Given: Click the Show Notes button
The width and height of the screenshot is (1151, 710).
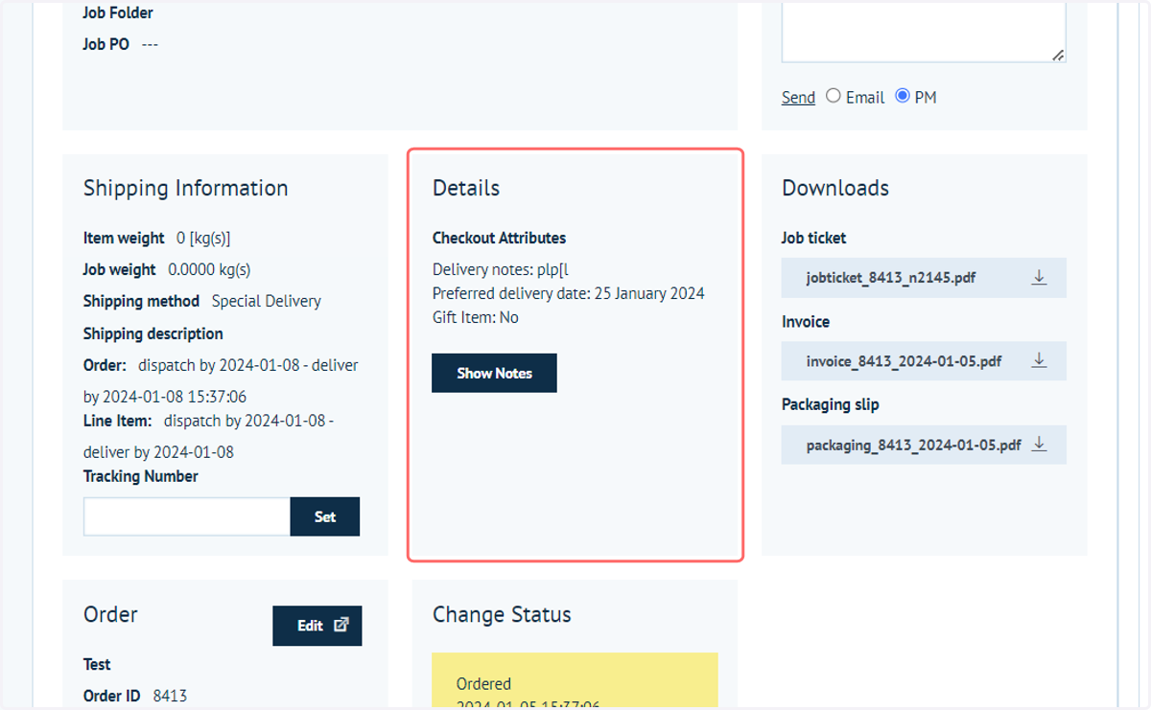Looking at the screenshot, I should (x=494, y=373).
